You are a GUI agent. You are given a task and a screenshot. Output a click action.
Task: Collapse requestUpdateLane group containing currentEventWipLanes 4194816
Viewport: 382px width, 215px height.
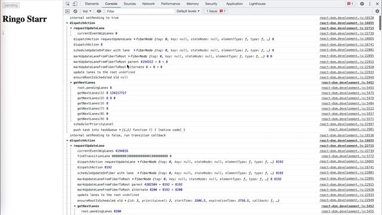(71, 146)
